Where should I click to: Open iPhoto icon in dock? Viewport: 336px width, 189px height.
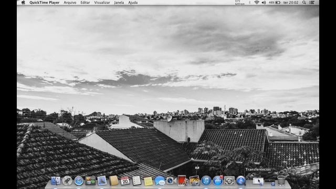194,181
